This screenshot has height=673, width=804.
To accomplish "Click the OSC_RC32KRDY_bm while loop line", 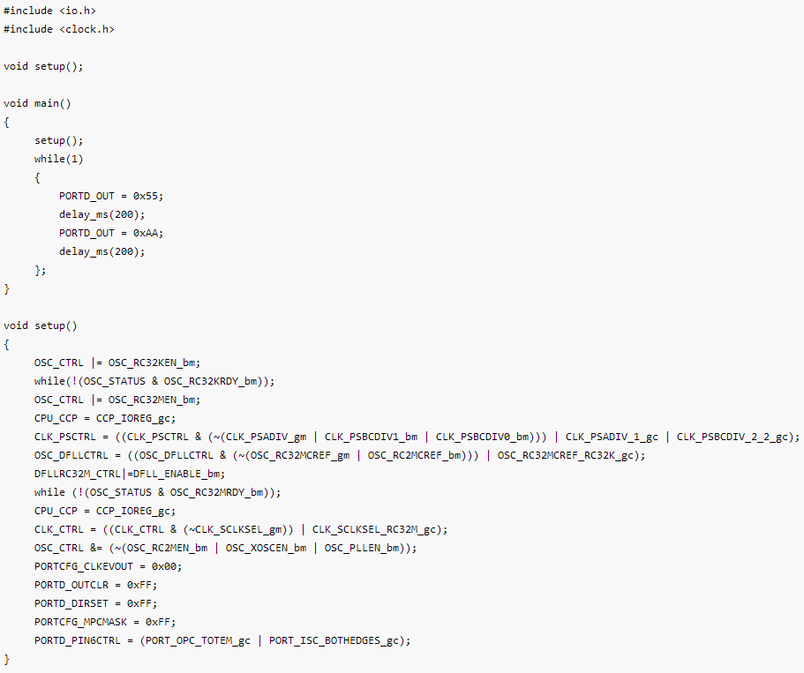I will pos(154,381).
